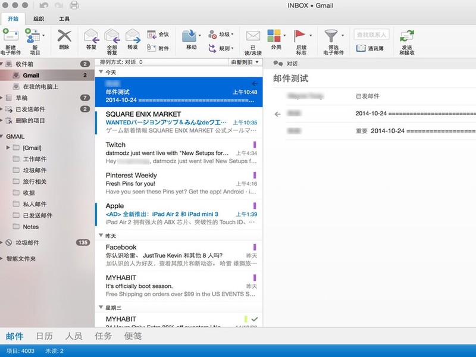The width and height of the screenshot is (476, 357).
Task: Open the sort order 由新到旧 dropdown
Action: 245,62
